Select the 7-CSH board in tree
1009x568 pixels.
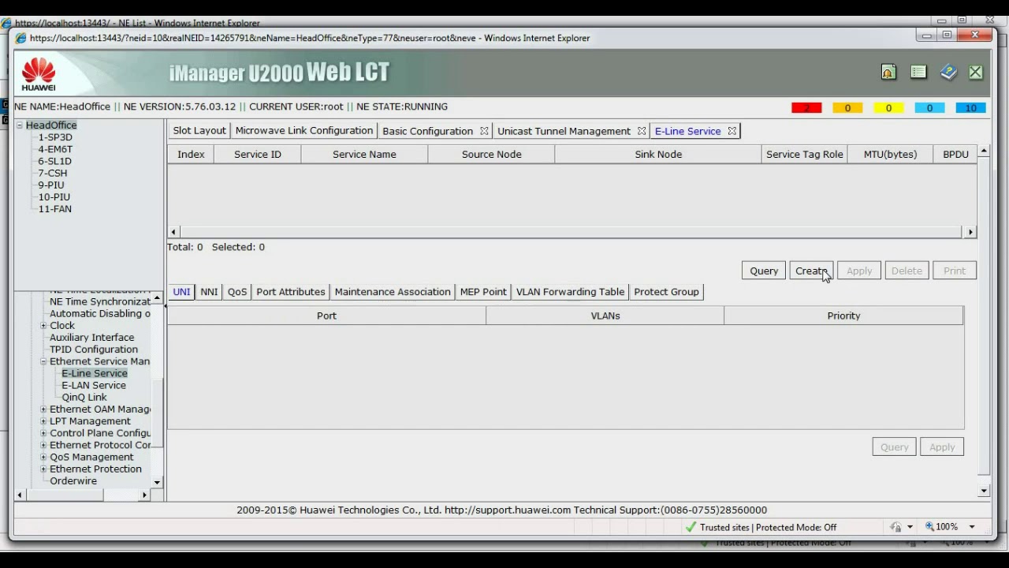pyautogui.click(x=53, y=173)
